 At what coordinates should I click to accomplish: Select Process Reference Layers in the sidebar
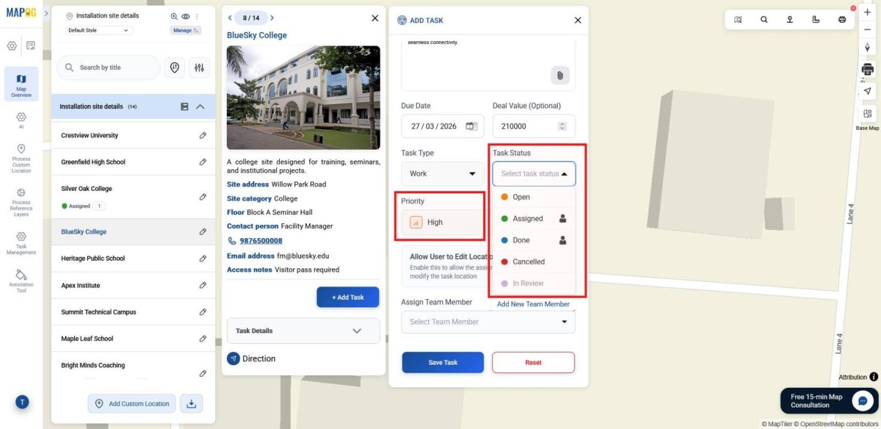coord(21,200)
